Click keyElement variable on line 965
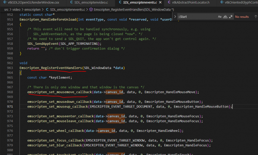Viewport: 258px width, 155px height. (x=60, y=77)
